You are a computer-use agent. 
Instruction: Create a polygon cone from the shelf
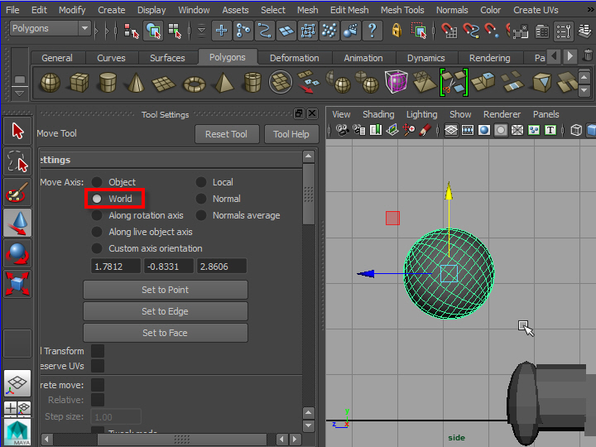[136, 82]
